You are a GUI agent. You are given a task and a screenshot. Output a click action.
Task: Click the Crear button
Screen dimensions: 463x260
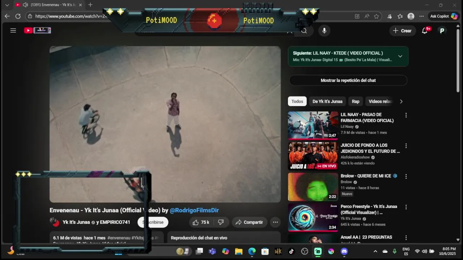pyautogui.click(x=402, y=31)
